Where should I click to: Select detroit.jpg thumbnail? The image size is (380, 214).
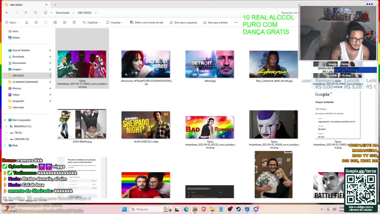coord(210,64)
